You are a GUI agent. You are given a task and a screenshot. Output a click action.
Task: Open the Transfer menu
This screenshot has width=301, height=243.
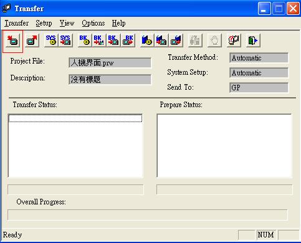tap(17, 23)
